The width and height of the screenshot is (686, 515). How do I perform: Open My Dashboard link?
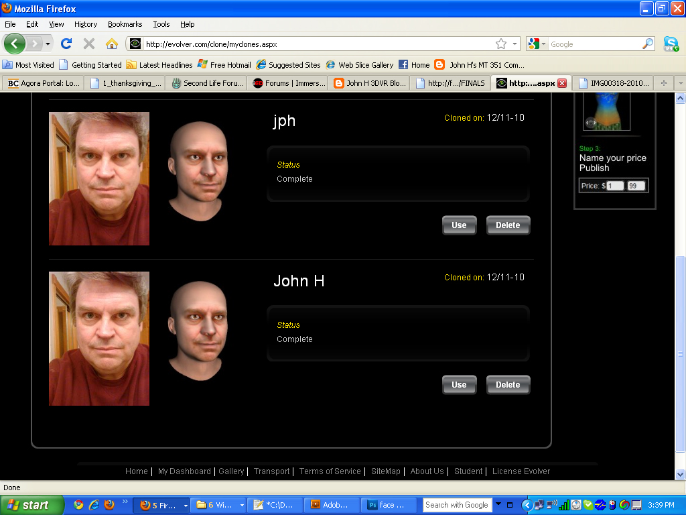[x=184, y=471]
